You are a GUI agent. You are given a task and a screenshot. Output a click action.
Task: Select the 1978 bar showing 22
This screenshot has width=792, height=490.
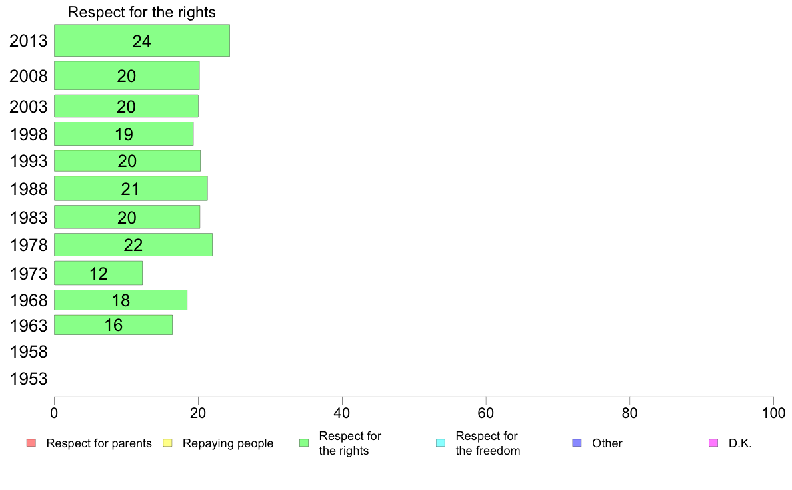click(x=133, y=245)
